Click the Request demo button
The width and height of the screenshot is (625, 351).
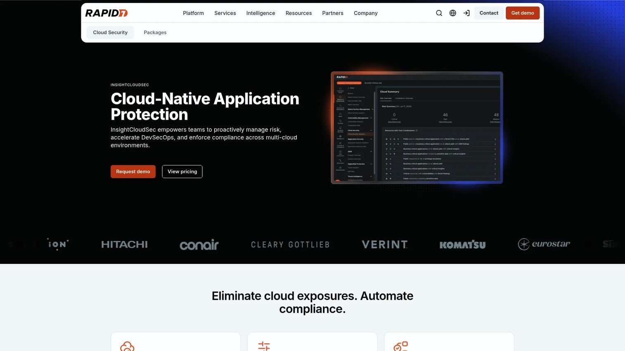pyautogui.click(x=133, y=172)
